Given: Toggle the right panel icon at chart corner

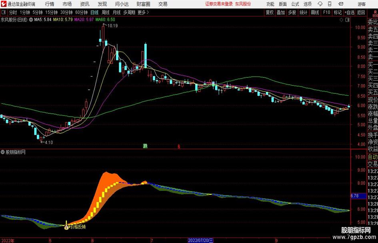Looking at the screenshot, I should coord(347,20).
